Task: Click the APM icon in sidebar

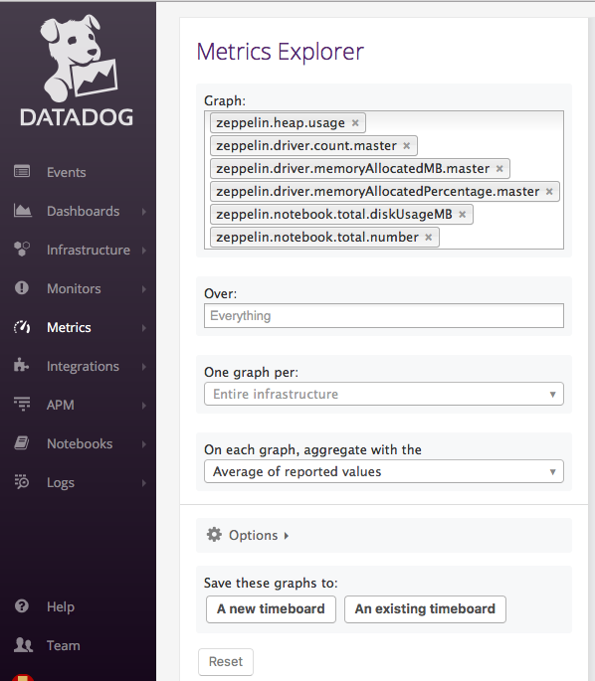Action: pyautogui.click(x=22, y=405)
